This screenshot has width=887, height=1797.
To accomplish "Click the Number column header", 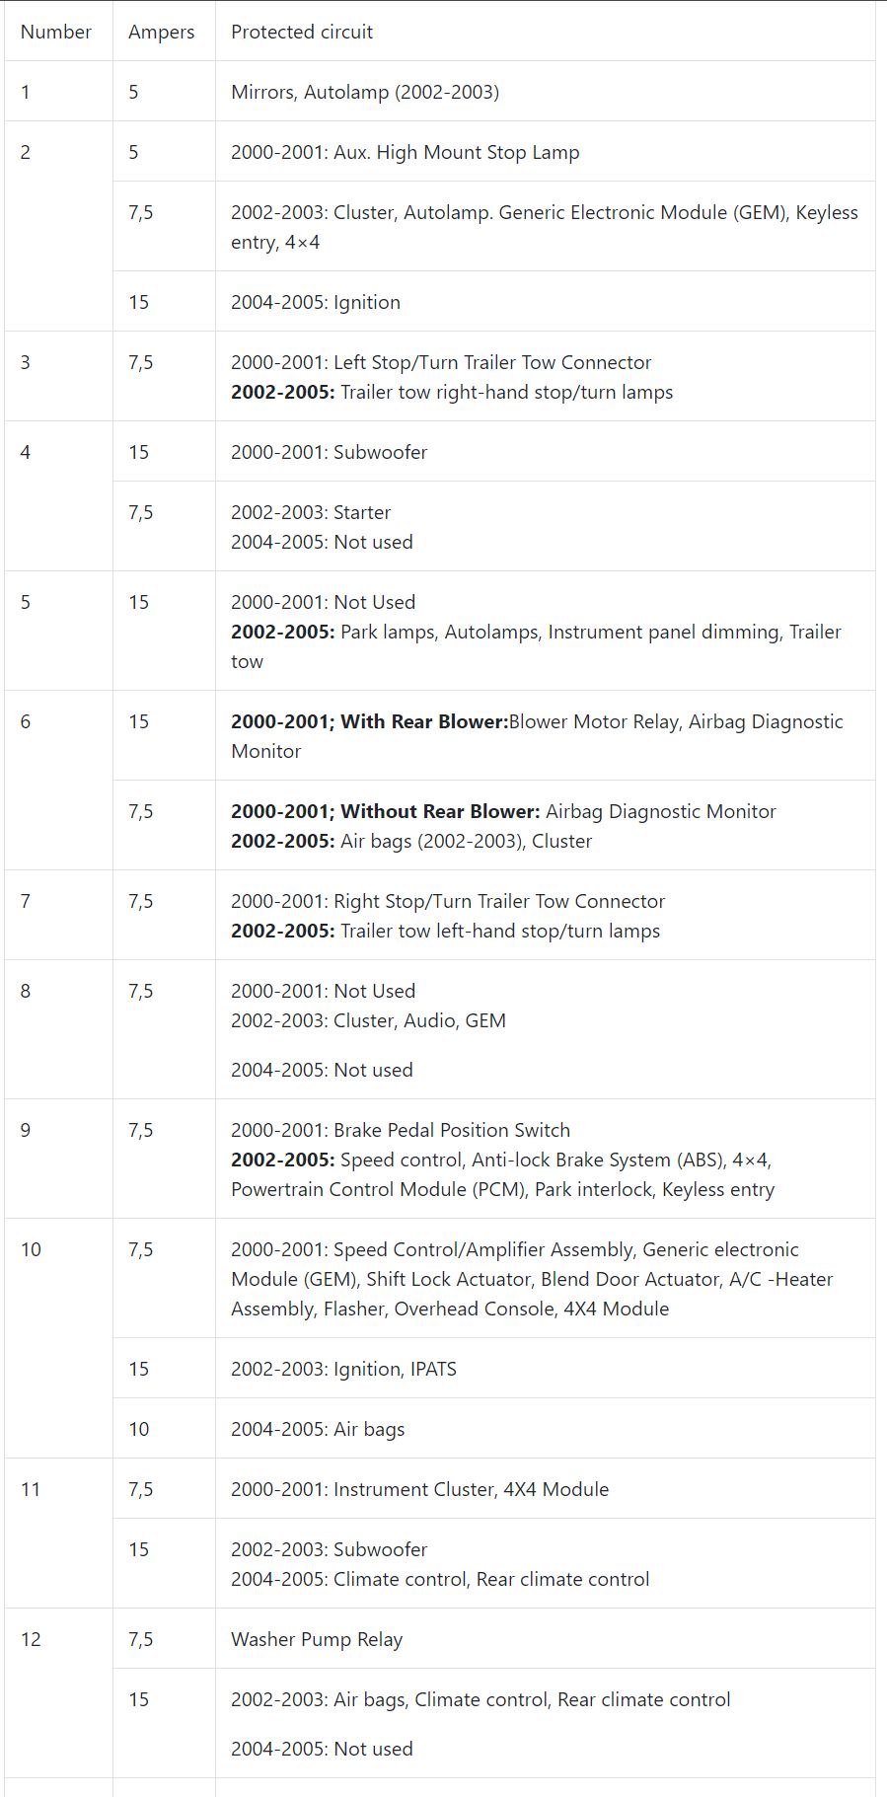I will pyautogui.click(x=56, y=32).
